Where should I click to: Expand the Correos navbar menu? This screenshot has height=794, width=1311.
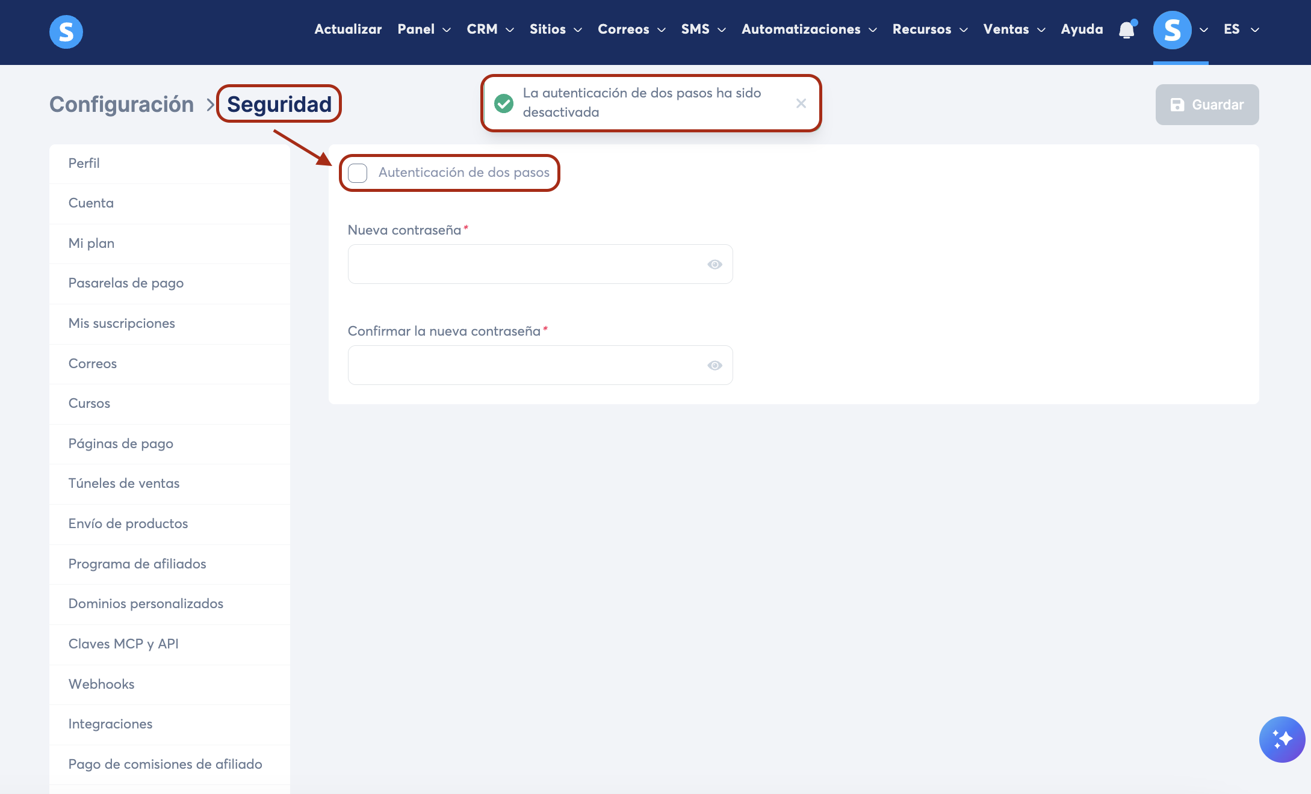coord(631,29)
